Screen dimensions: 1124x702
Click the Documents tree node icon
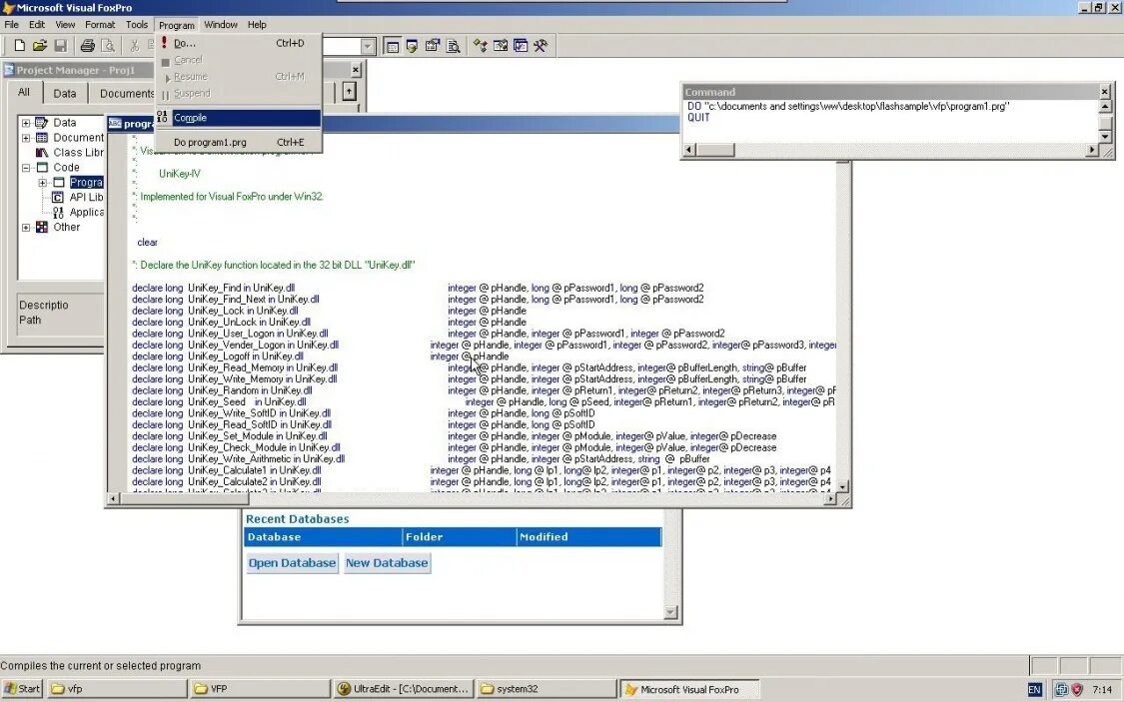[42, 138]
